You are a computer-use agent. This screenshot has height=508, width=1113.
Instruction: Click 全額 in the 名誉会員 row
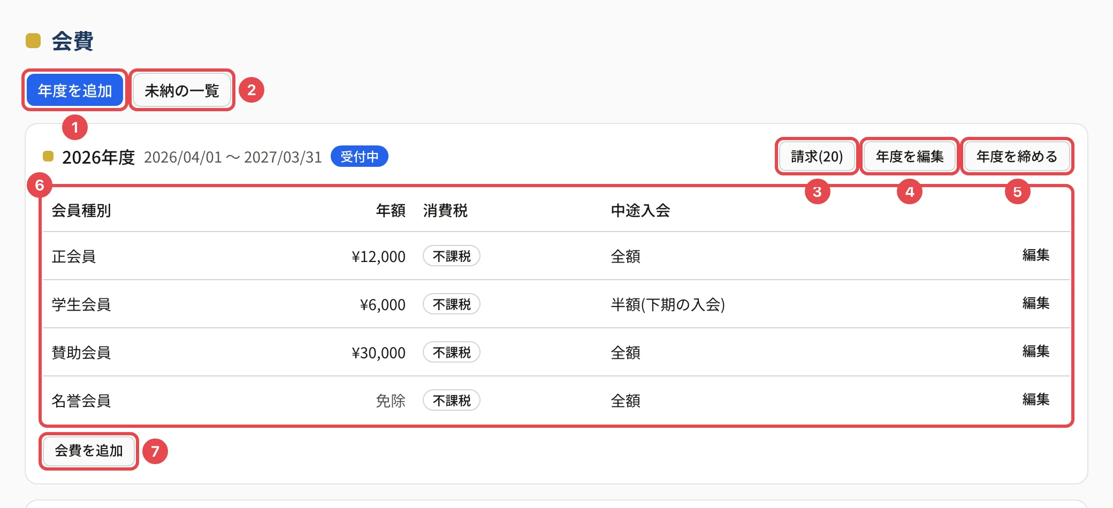(x=626, y=401)
